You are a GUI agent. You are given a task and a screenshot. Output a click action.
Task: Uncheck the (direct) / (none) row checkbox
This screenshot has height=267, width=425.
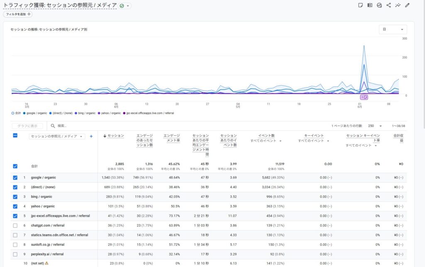[x=15, y=187]
